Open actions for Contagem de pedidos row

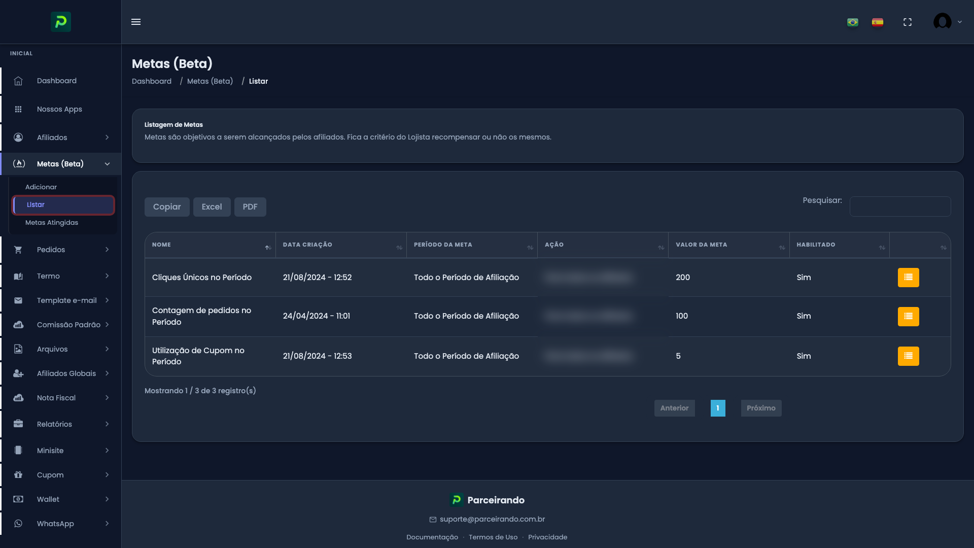tap(908, 317)
